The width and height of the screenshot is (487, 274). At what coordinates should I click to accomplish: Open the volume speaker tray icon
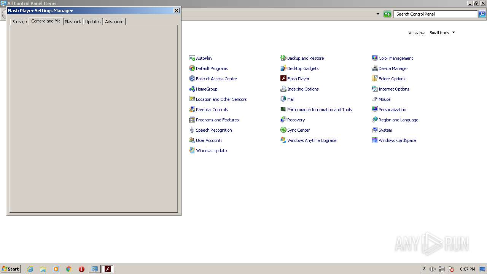tap(433, 269)
